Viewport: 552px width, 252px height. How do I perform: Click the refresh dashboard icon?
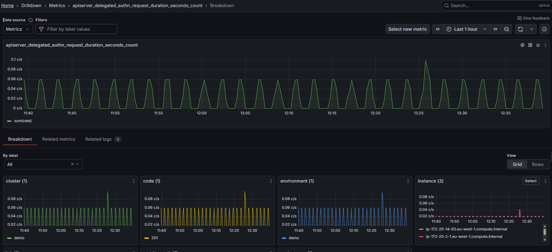[520, 29]
